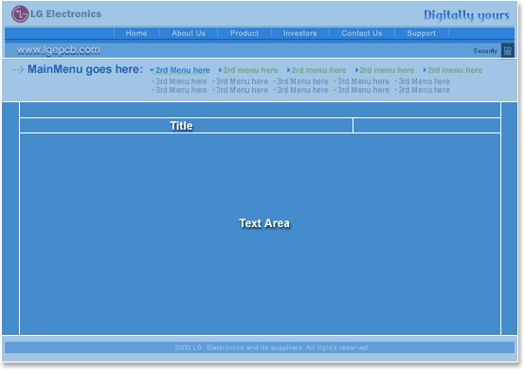The height and width of the screenshot is (370, 525).
Task: Click the LG Electronics logo icon
Action: [x=20, y=14]
